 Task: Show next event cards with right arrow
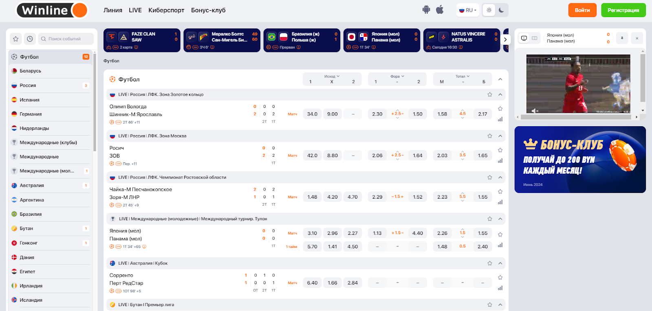tap(505, 39)
